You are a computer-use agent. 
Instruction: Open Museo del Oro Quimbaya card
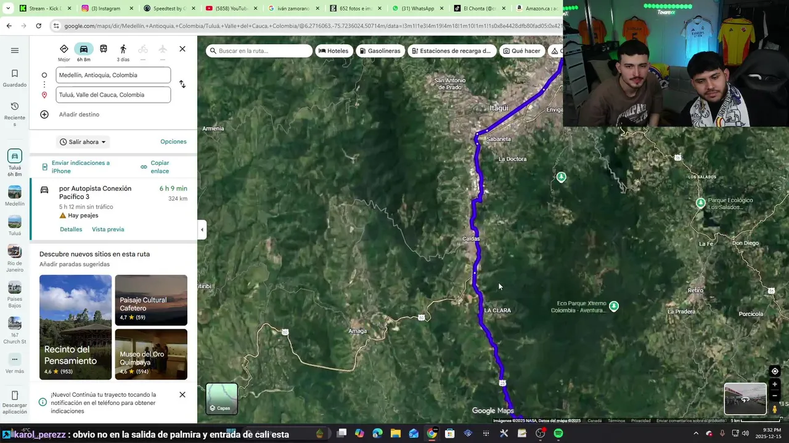coord(151,354)
